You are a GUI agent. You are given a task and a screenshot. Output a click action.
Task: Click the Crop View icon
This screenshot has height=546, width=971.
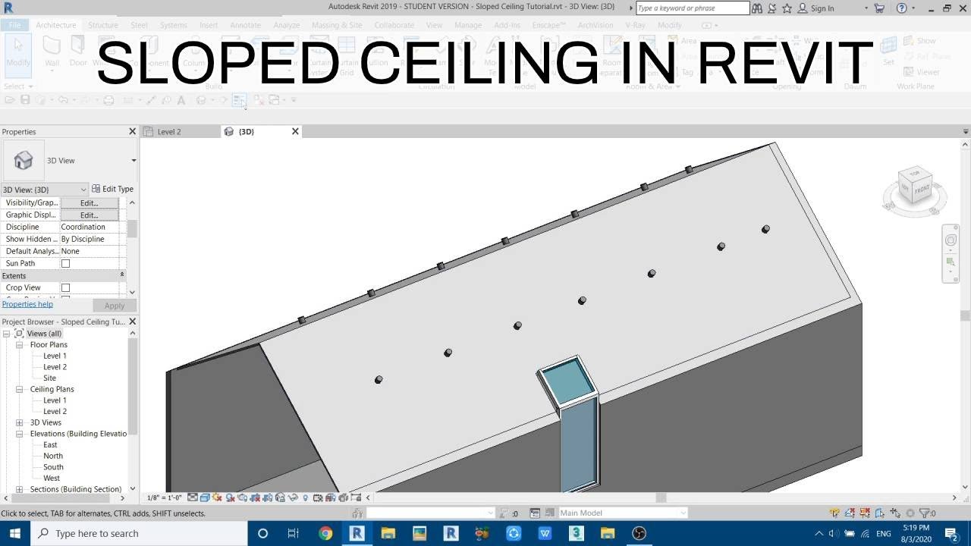coord(255,497)
